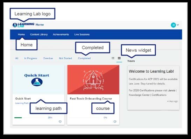Go to the Achievements menu item
This screenshot has height=139, width=191.
[x=61, y=35]
